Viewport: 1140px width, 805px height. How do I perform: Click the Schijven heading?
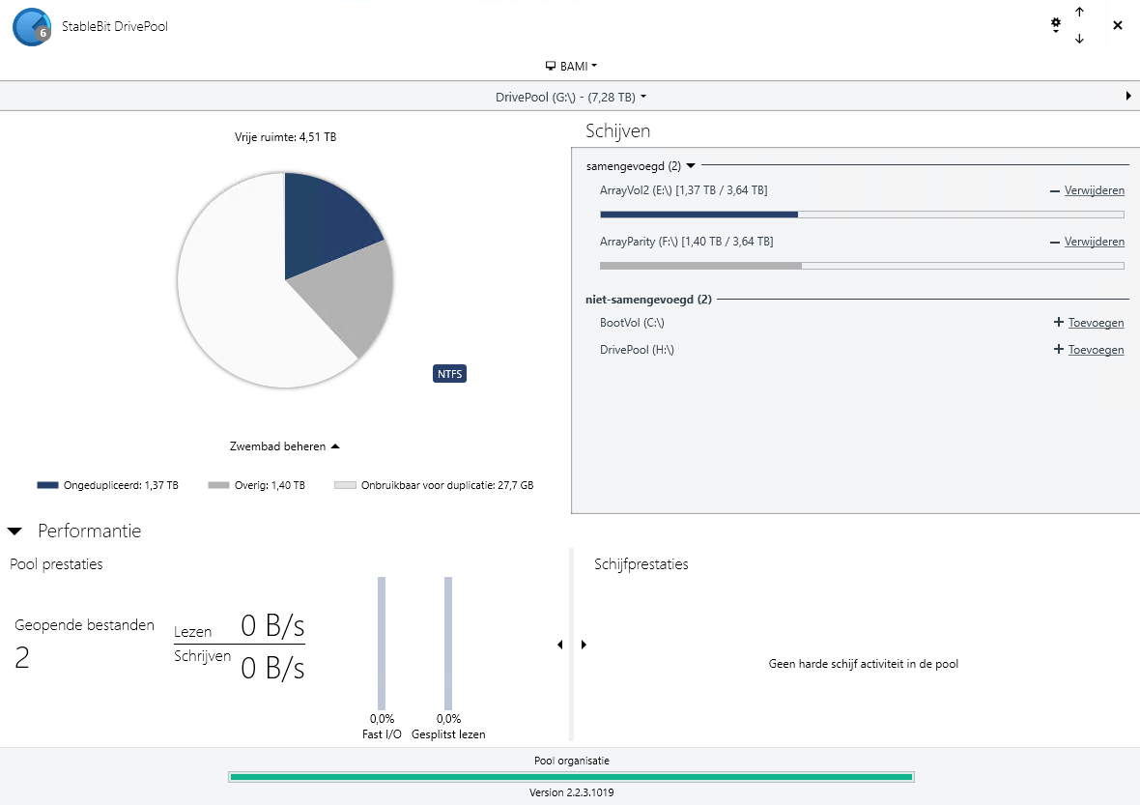pyautogui.click(x=618, y=130)
